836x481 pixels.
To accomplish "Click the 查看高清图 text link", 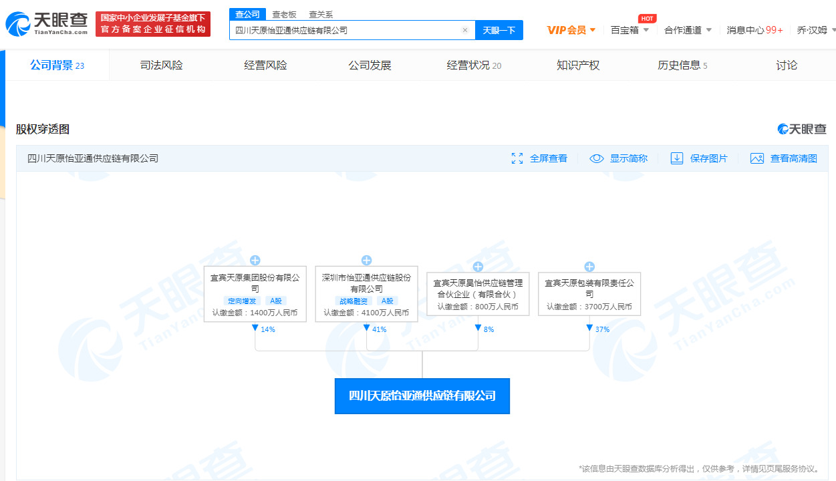I will [794, 158].
